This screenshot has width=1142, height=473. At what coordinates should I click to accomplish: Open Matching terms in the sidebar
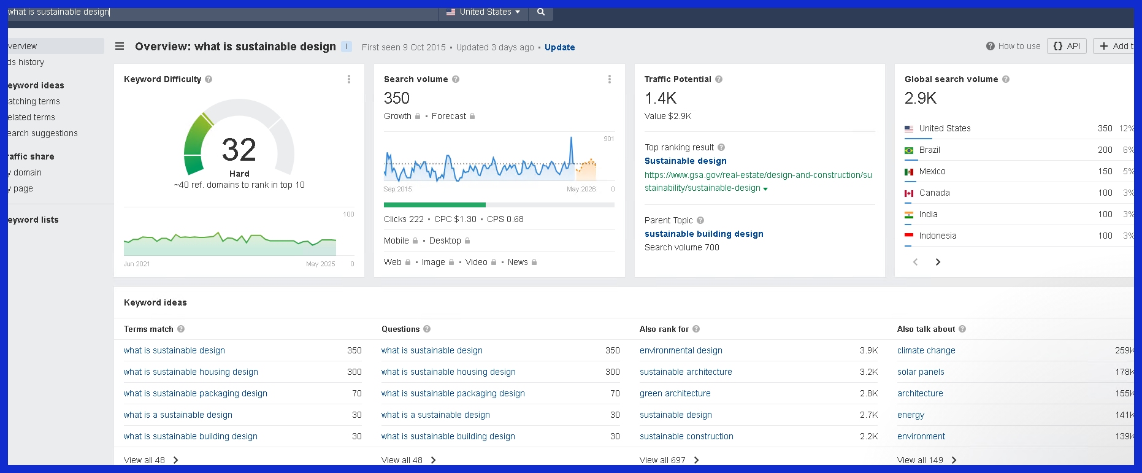coord(34,101)
